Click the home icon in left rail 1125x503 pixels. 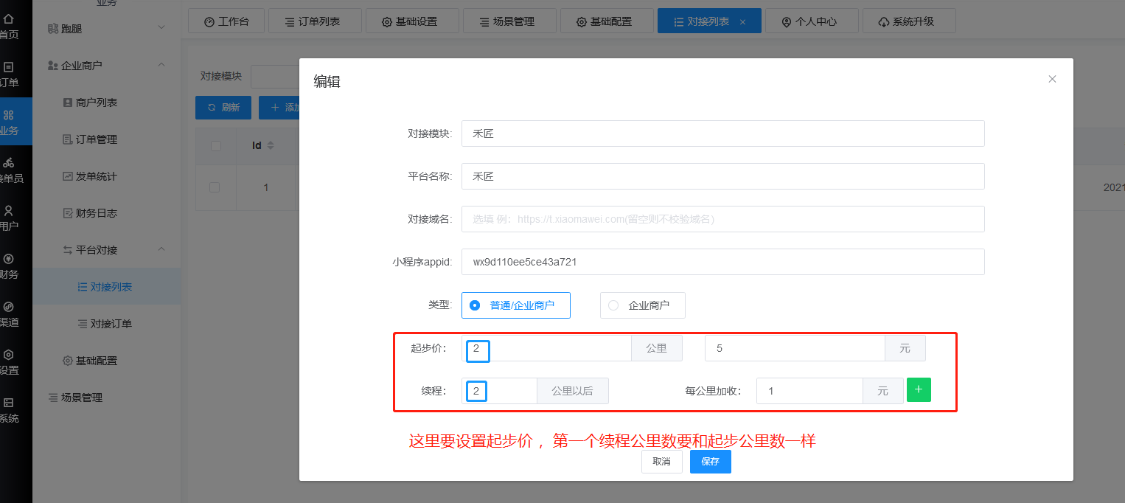pyautogui.click(x=9, y=18)
